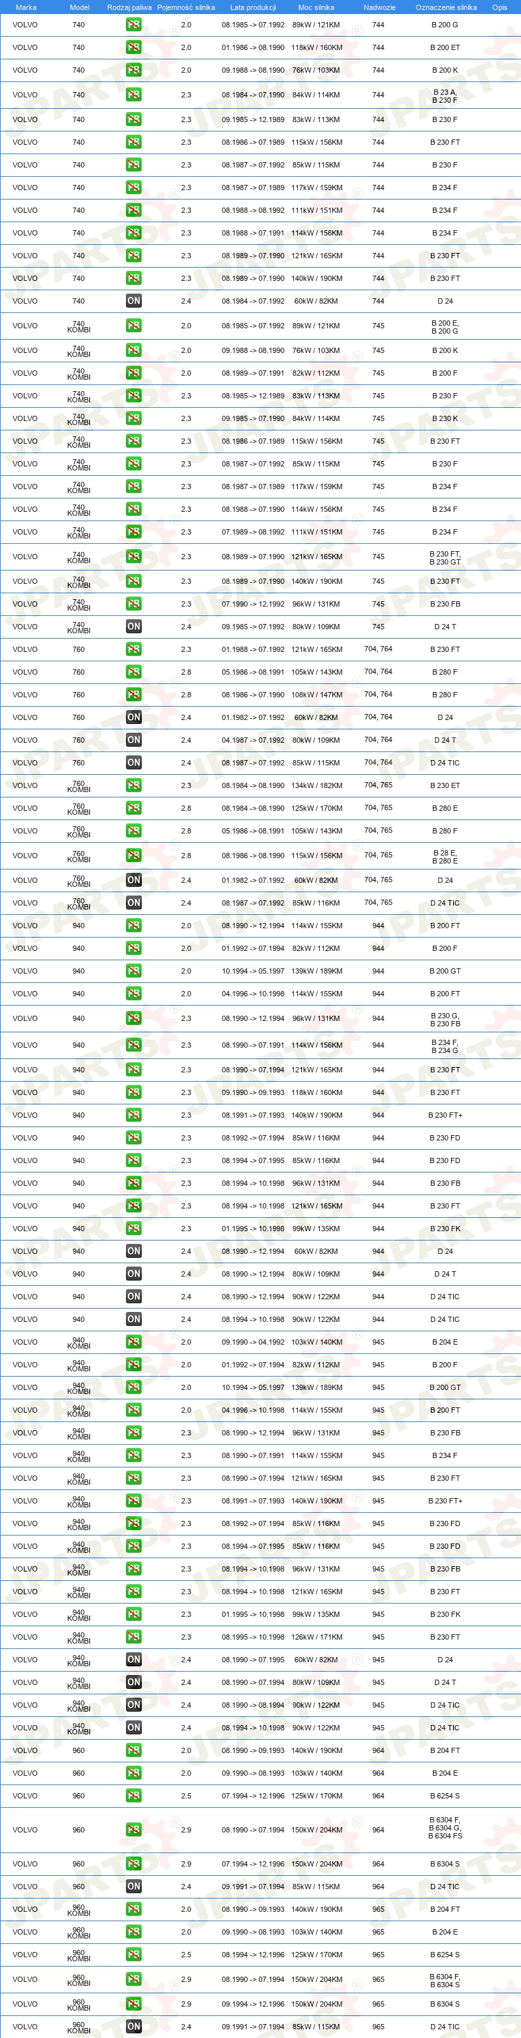Image resolution: width=521 pixels, height=2038 pixels.
Task: Click the Opis column header
Action: pos(500,7)
